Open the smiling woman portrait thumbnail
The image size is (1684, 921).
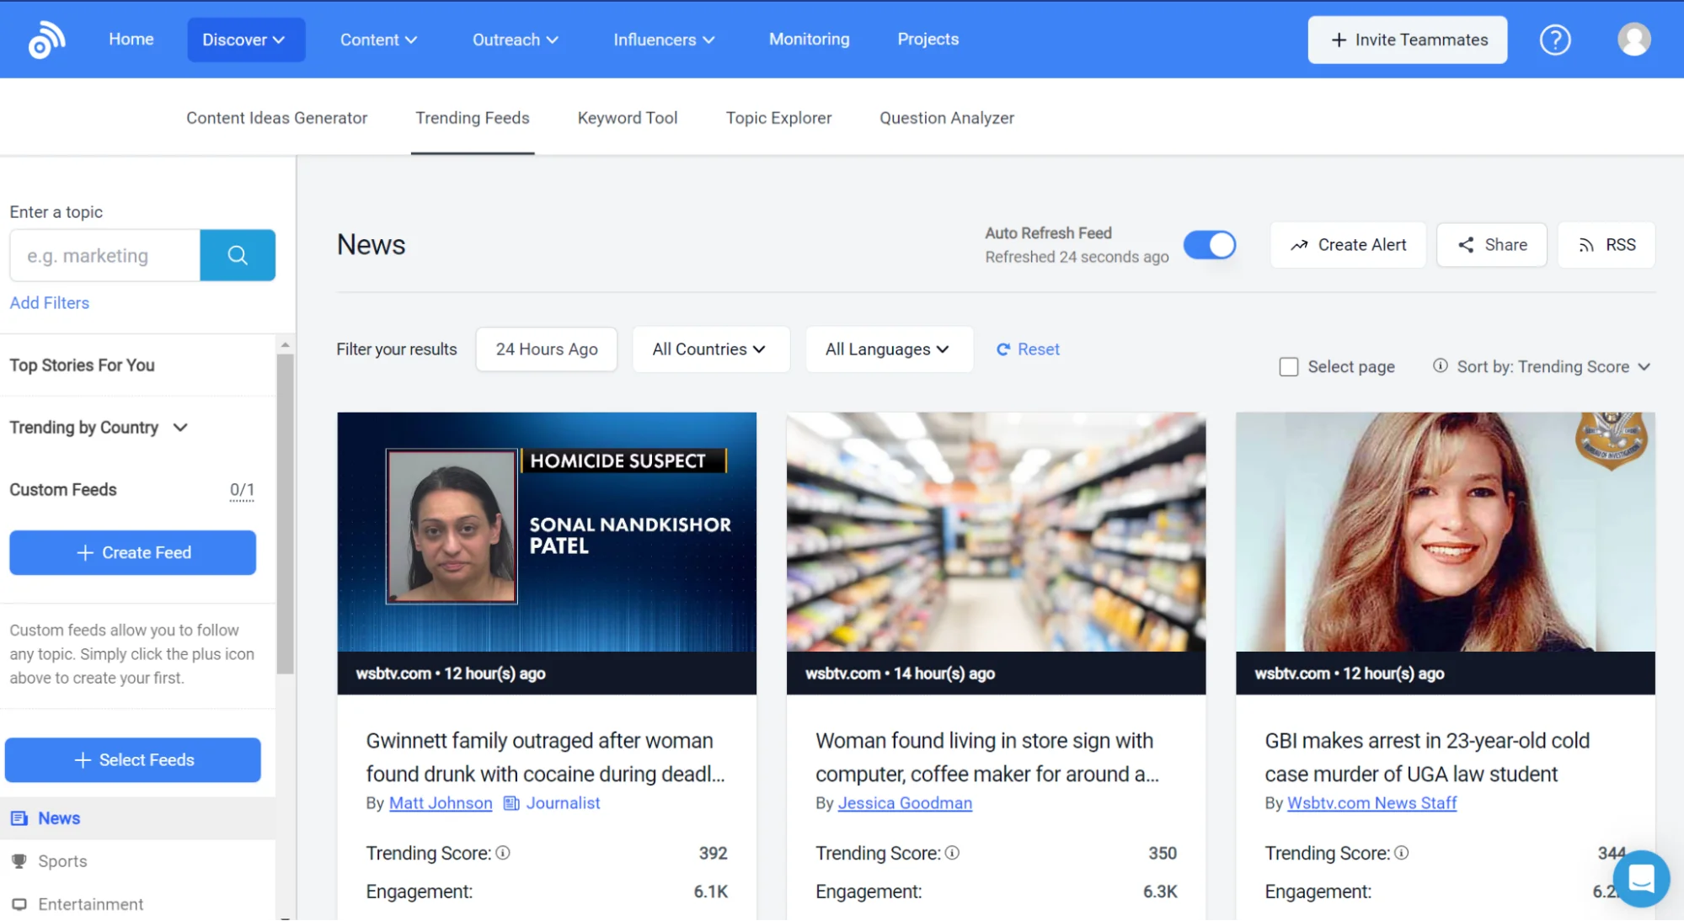[1445, 532]
